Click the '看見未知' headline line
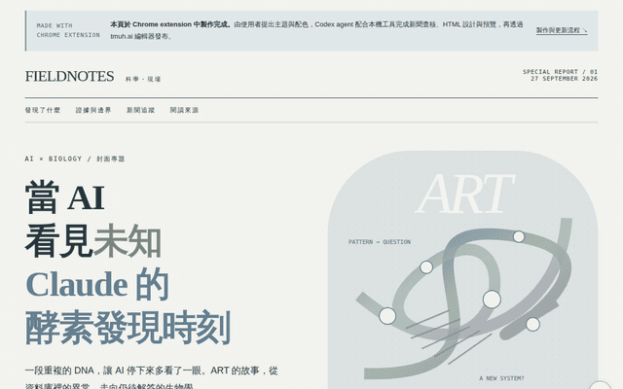The image size is (623, 389). [x=93, y=241]
